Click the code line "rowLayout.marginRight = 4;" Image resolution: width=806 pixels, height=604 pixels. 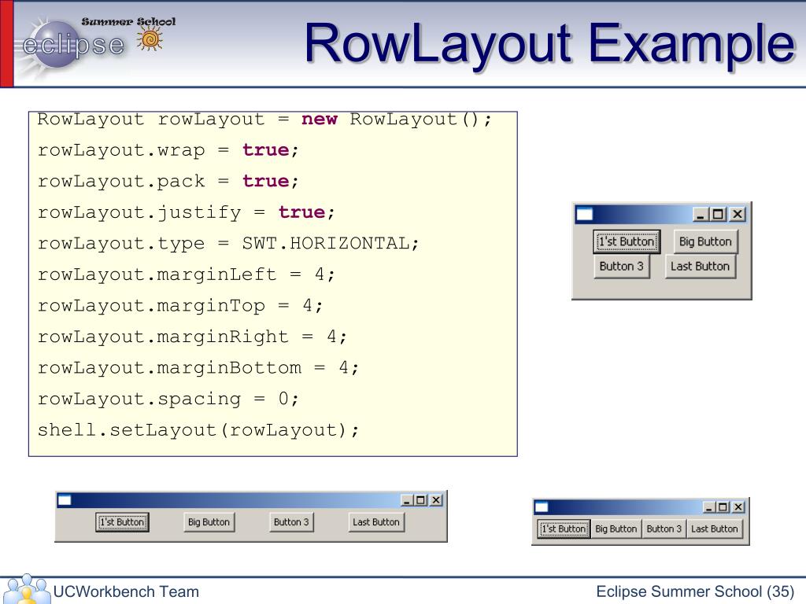pos(192,337)
